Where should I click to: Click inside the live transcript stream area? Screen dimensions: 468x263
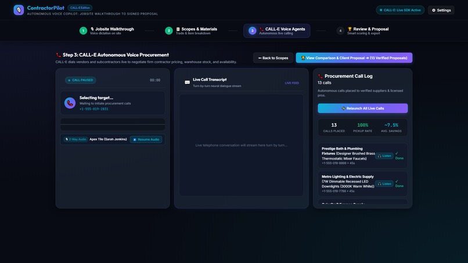(x=241, y=145)
